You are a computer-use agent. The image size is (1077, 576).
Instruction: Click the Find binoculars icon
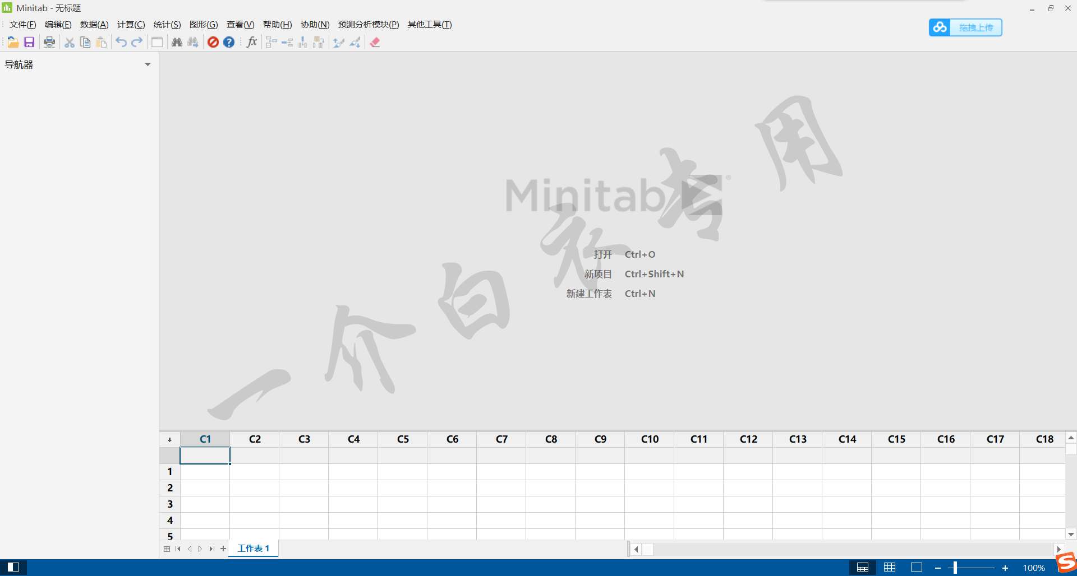point(177,42)
